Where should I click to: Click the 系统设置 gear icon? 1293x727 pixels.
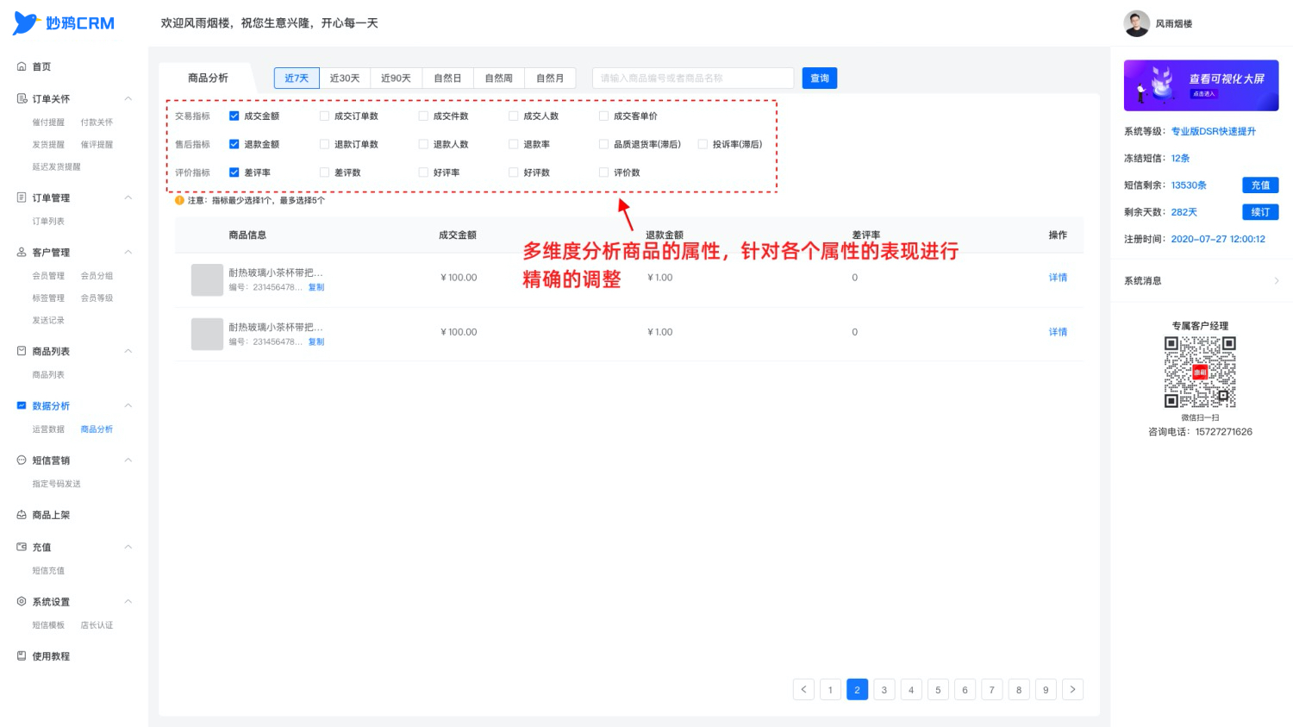[x=22, y=601]
